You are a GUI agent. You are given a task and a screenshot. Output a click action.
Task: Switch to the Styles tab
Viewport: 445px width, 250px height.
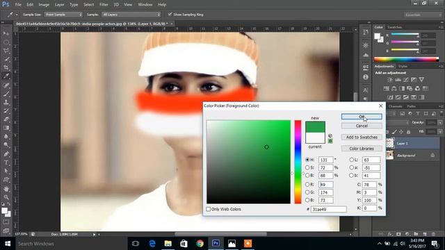[x=403, y=67]
